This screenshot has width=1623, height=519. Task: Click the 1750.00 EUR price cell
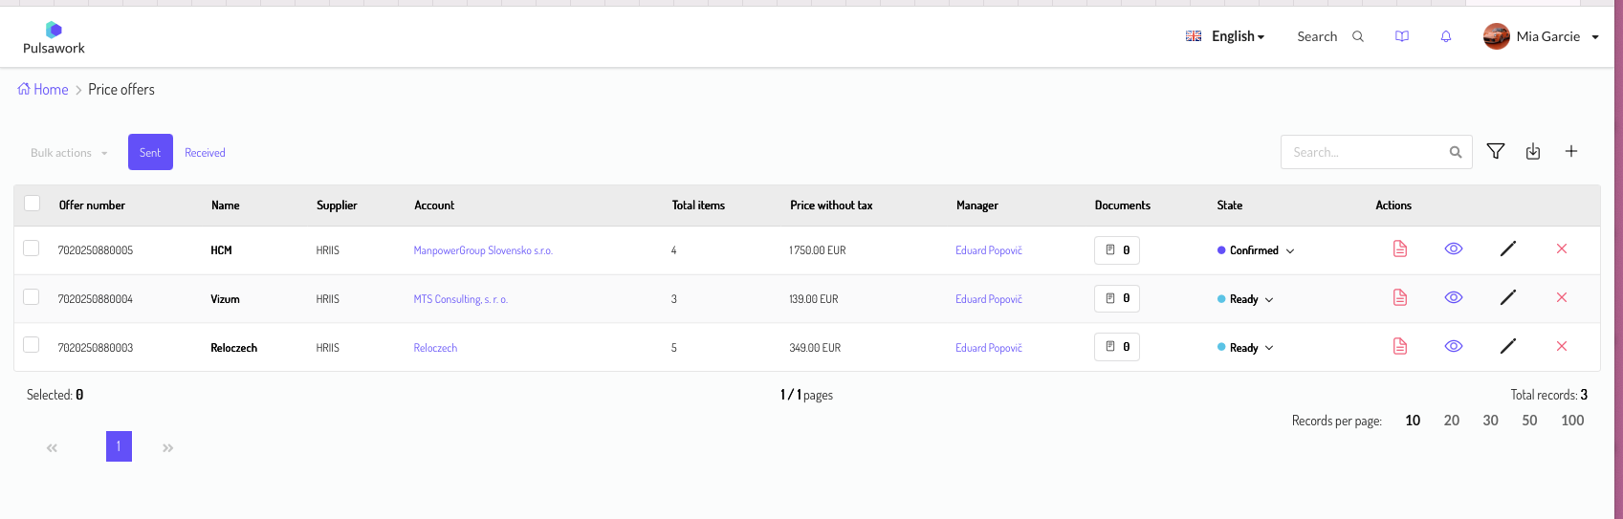818,250
